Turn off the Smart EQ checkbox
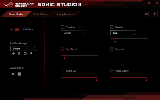 pos(62,71)
